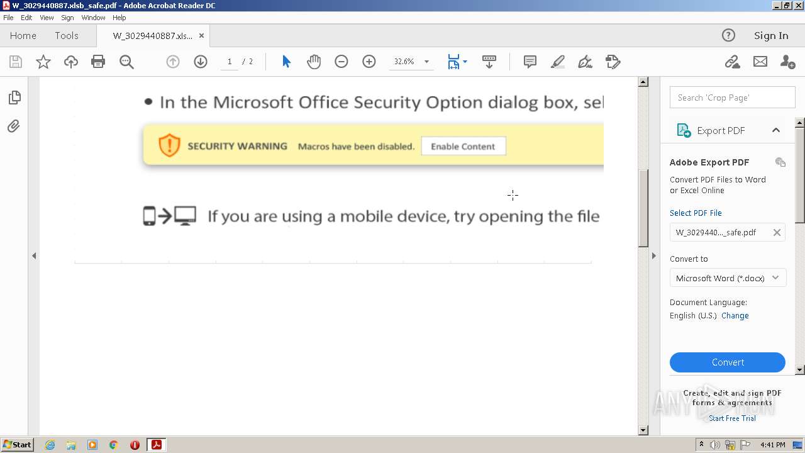Switch to the Home tab
Viewport: 805px width, 453px height.
(x=23, y=36)
